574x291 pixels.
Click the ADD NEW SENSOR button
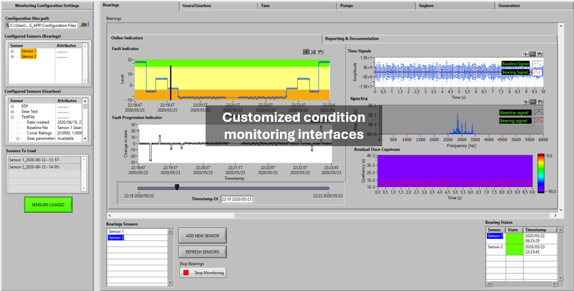(x=202, y=235)
